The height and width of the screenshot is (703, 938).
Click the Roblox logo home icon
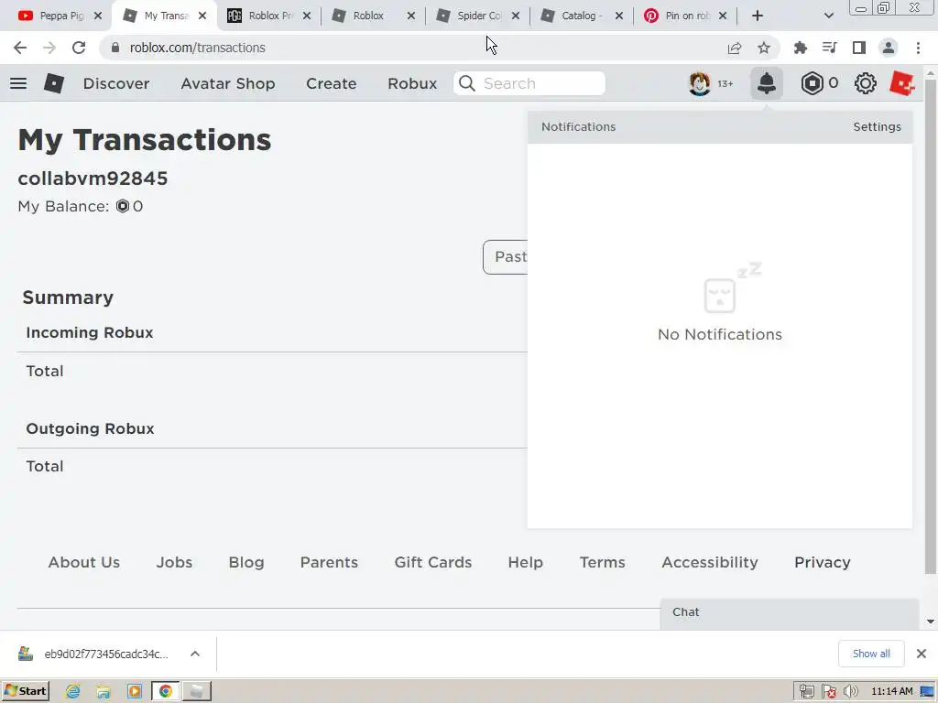54,83
